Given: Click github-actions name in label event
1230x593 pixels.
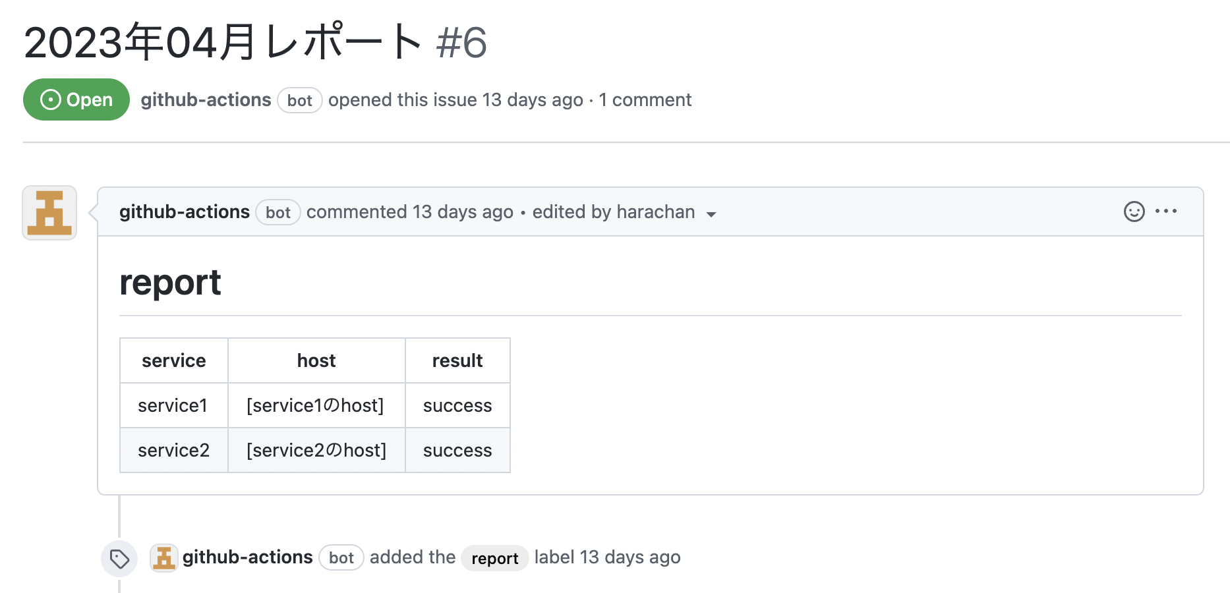Looking at the screenshot, I should point(247,557).
